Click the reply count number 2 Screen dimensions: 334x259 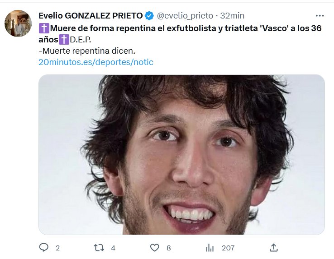point(58,248)
